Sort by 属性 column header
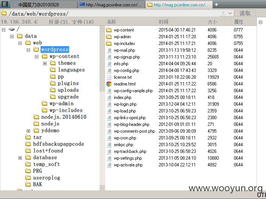Viewport: 266px width, 199px height. point(239,22)
